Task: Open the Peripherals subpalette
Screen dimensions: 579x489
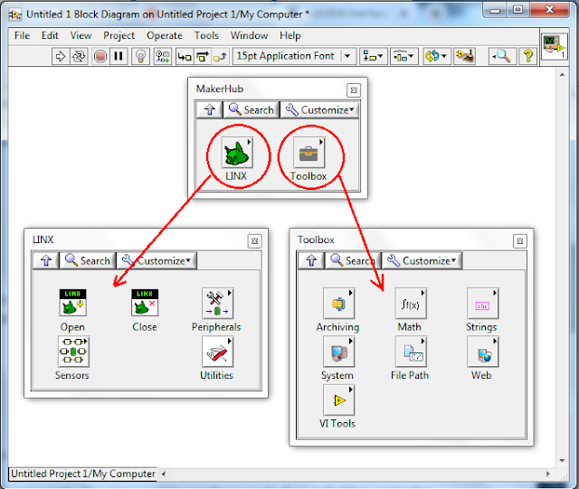Action: click(x=217, y=304)
